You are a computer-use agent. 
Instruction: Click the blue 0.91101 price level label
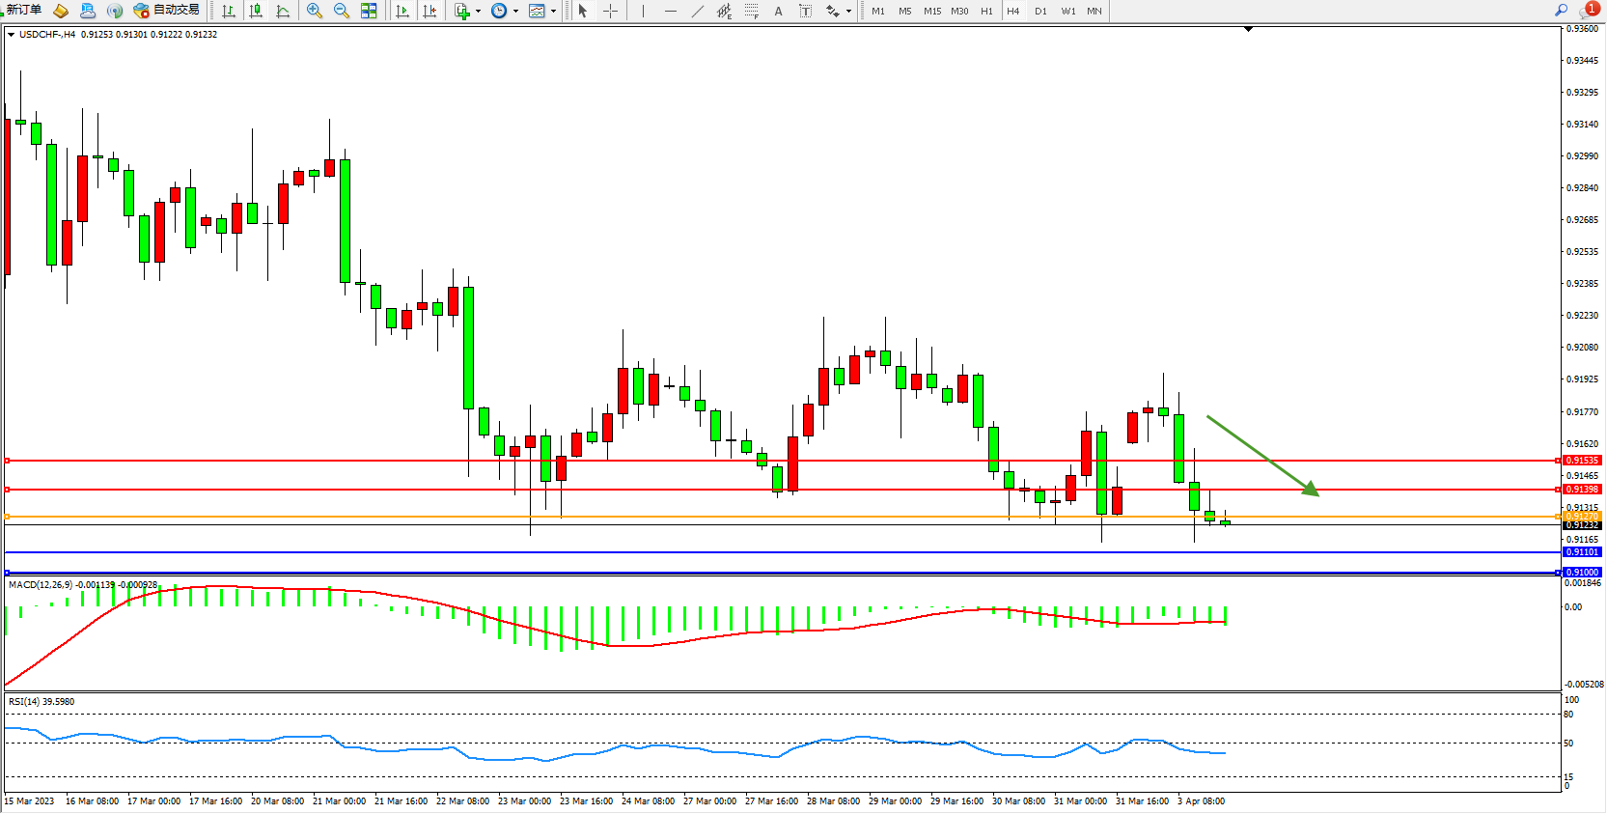[x=1581, y=552]
